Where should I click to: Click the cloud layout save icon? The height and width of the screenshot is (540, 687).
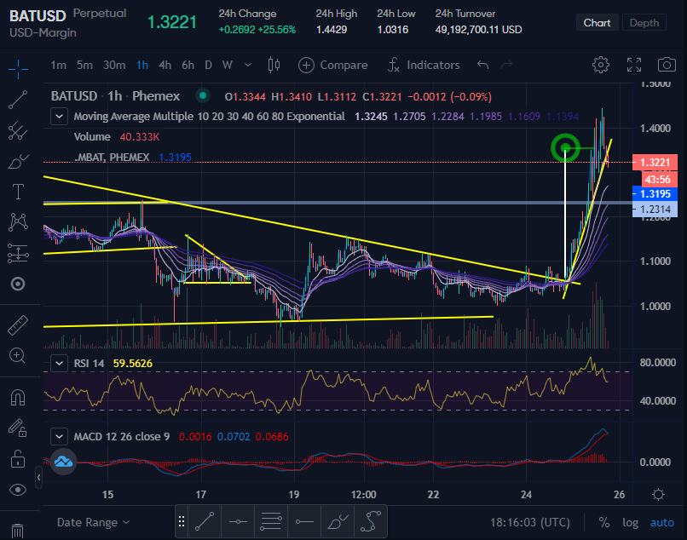[64, 461]
